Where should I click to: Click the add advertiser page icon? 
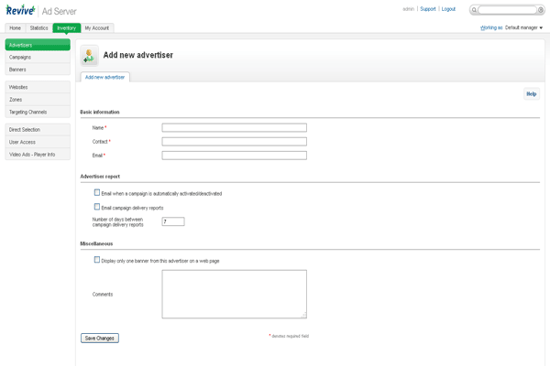tap(88, 56)
